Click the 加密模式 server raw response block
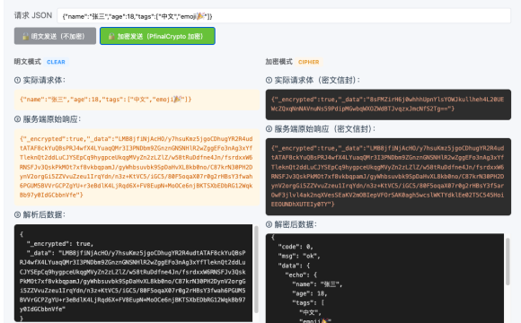The image size is (521, 323). [388, 177]
